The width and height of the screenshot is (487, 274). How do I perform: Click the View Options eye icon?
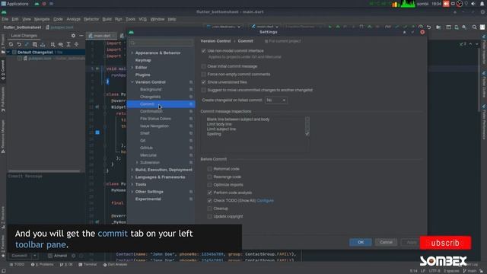(61, 45)
